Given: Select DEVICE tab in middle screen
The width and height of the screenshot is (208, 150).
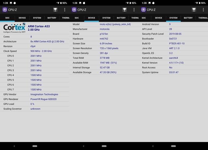Looking at the screenshot, I should [x=92, y=18].
